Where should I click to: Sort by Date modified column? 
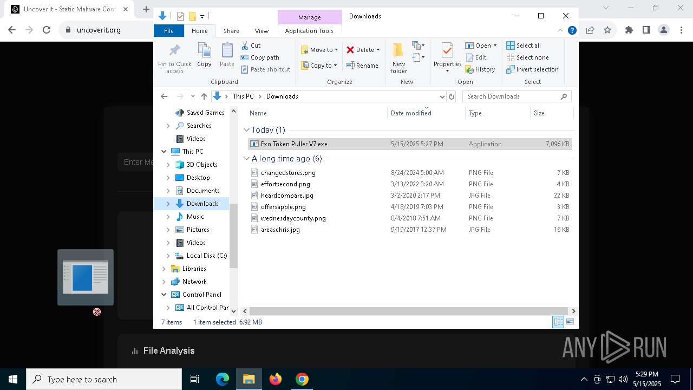(426, 113)
